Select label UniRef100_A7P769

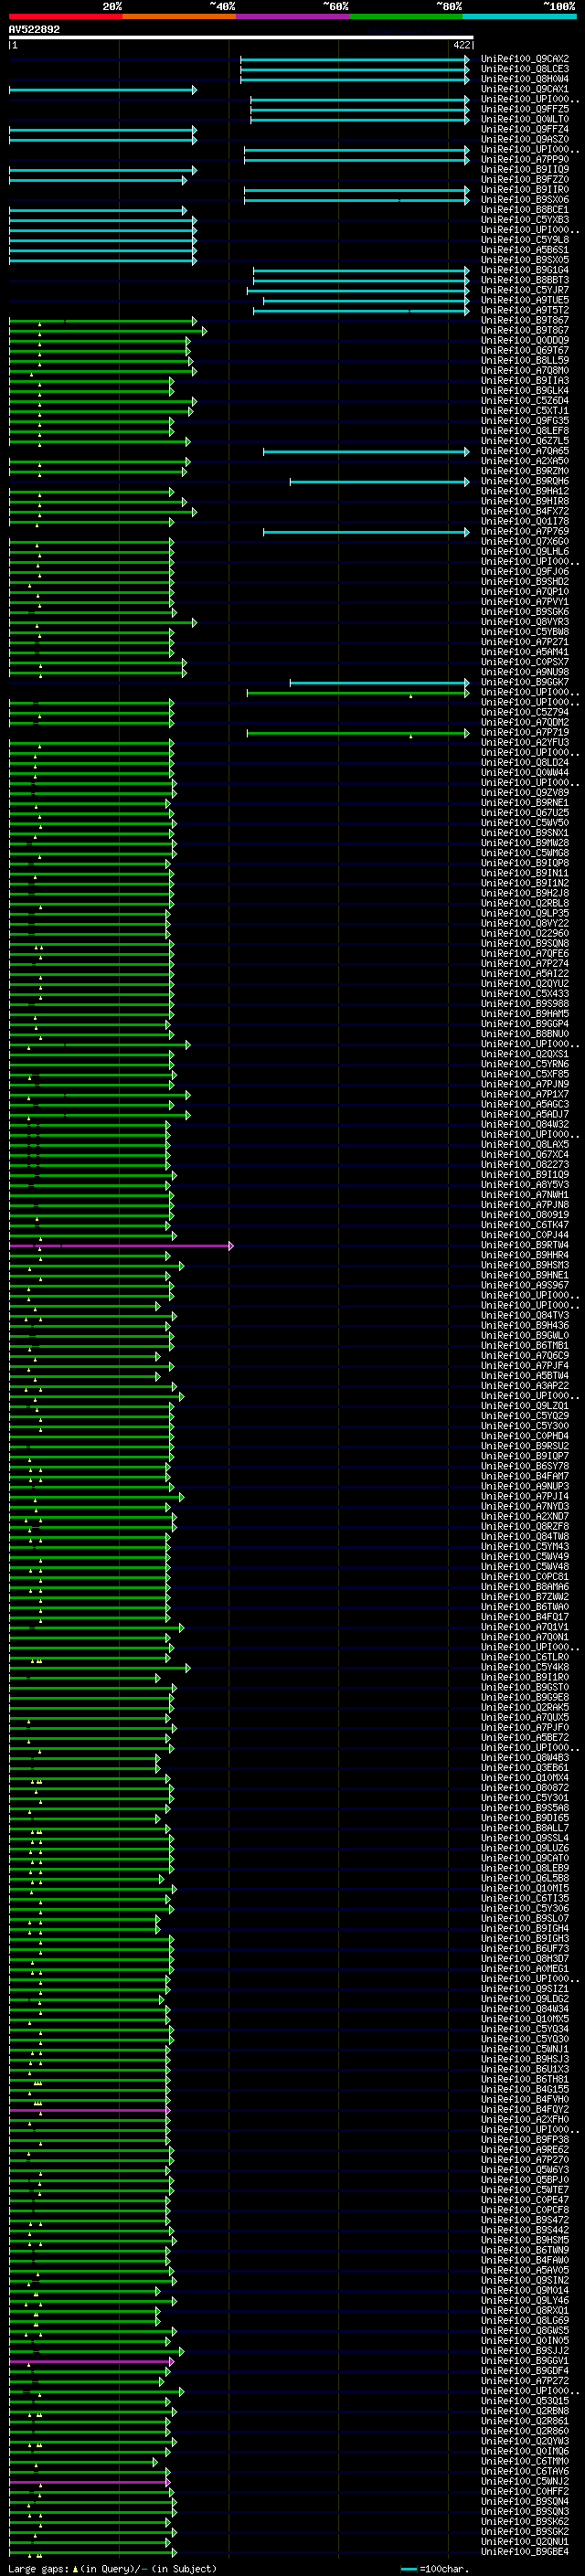click(x=525, y=531)
